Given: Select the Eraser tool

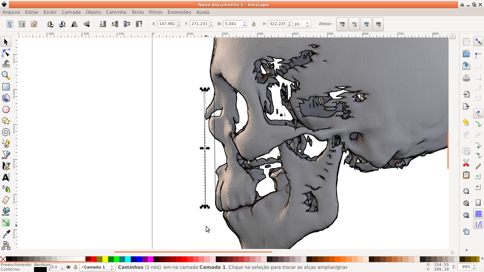Looking at the screenshot, I should [6, 200].
